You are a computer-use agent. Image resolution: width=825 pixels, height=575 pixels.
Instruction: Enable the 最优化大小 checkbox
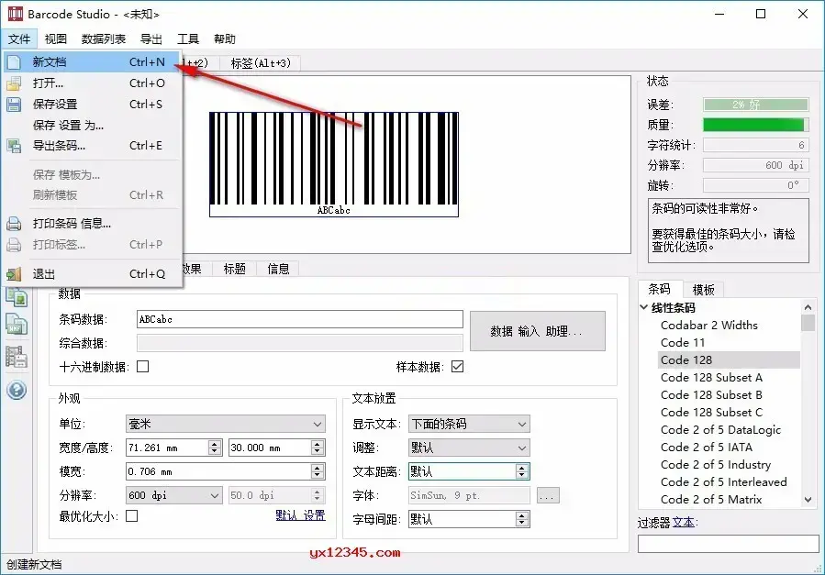[x=132, y=516]
